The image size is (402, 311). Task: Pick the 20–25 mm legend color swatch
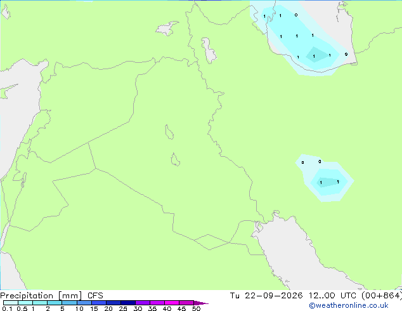pyautogui.click(x=113, y=303)
